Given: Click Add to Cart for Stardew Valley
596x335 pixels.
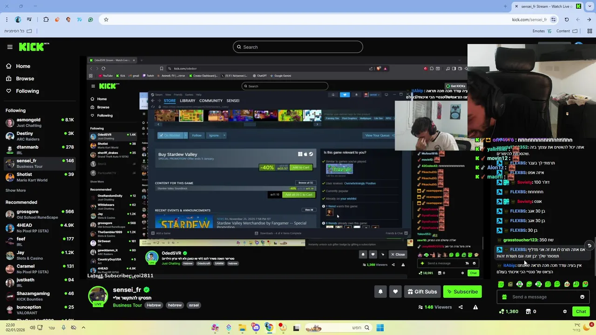Looking at the screenshot, I should pos(301,167).
